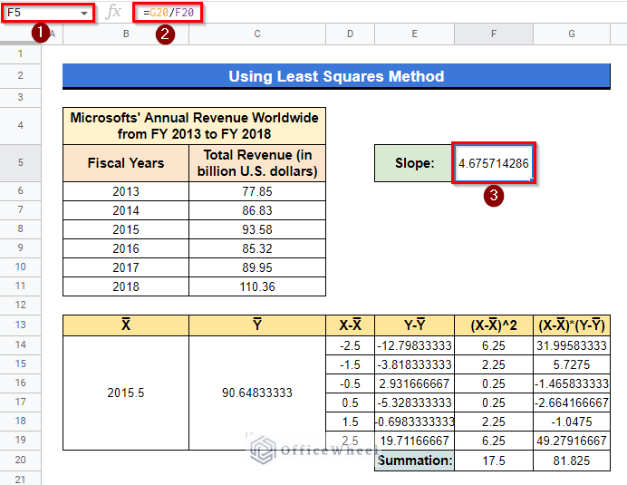This screenshot has width=627, height=485.
Task: Click the Microsofts' Annual Revenue Worldwide heading cell
Action: (194, 126)
